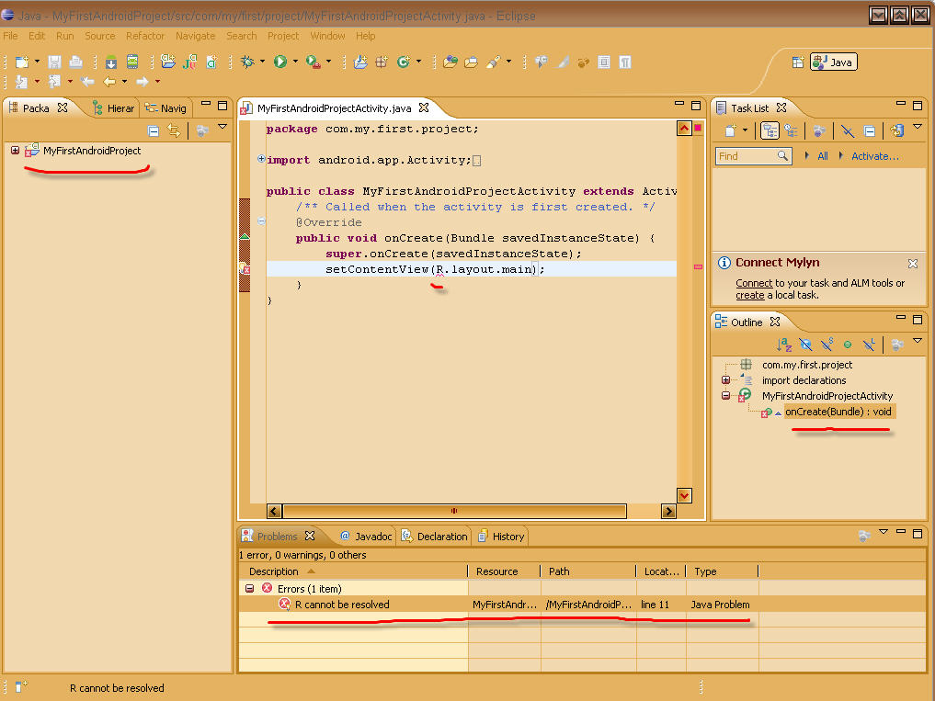The width and height of the screenshot is (935, 701).
Task: Toggle Categorized view in Task List
Action: coord(770,130)
